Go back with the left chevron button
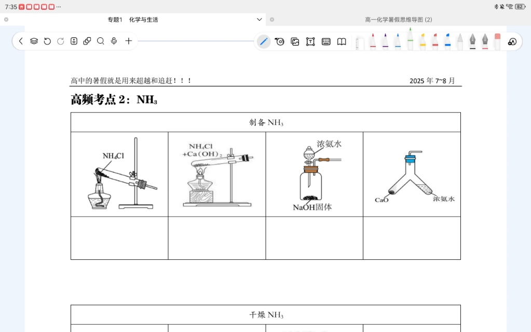Image resolution: width=531 pixels, height=332 pixels. tap(21, 41)
